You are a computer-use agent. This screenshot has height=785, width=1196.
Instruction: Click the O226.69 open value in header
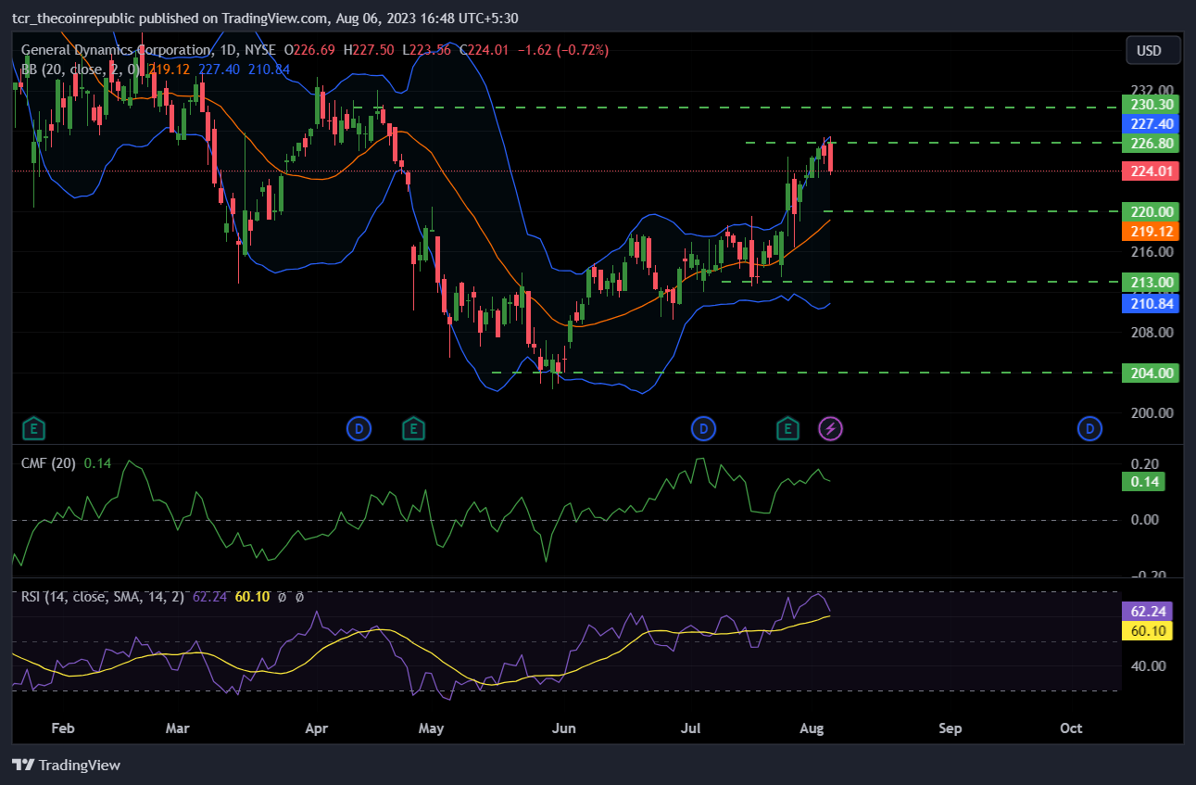click(310, 50)
